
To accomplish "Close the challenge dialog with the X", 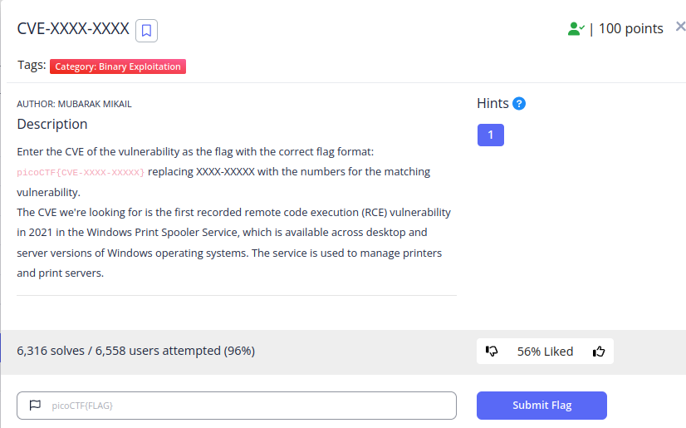I will 680,27.
